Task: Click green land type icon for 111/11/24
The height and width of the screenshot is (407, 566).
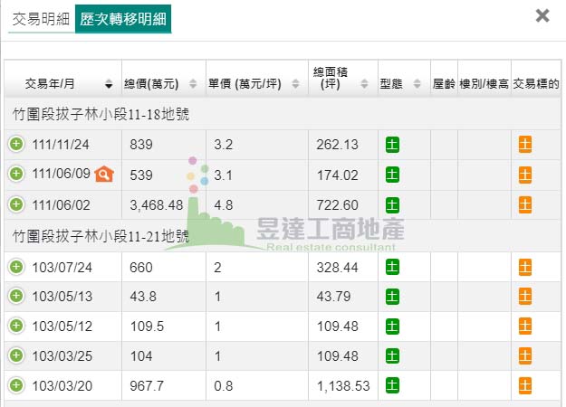Action: click(x=392, y=145)
